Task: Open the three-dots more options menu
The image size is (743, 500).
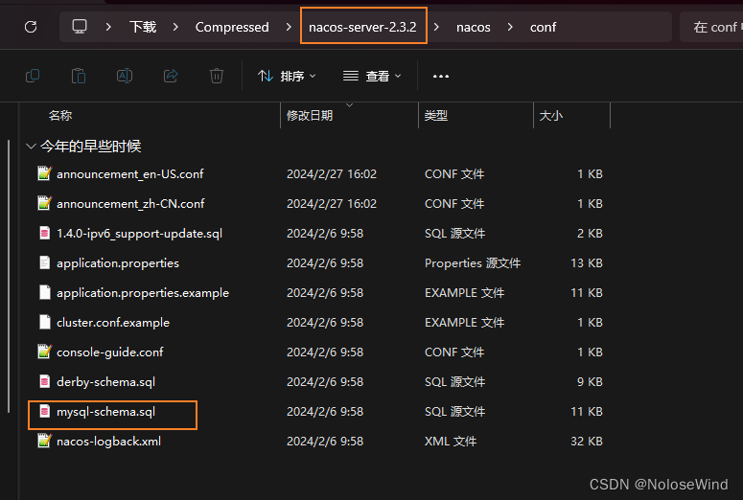Action: tap(441, 77)
